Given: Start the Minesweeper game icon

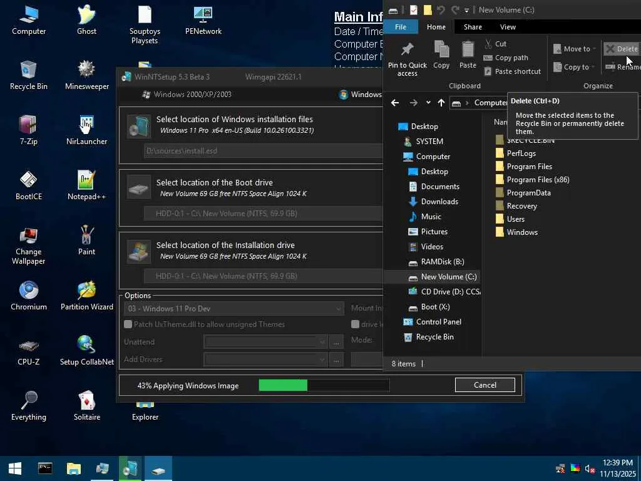Looking at the screenshot, I should pyautogui.click(x=86, y=76).
